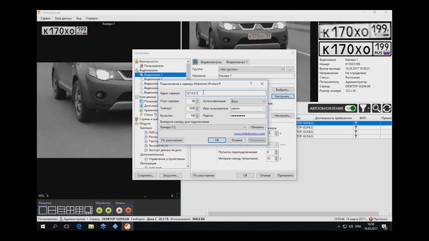
Task: Stop processing with the green stop button
Action: point(108,211)
